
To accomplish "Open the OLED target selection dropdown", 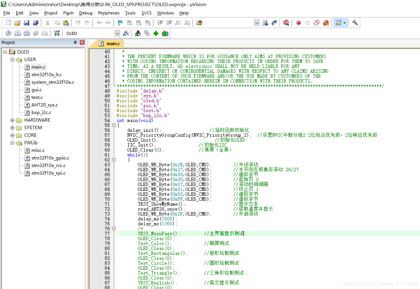I will [117, 33].
